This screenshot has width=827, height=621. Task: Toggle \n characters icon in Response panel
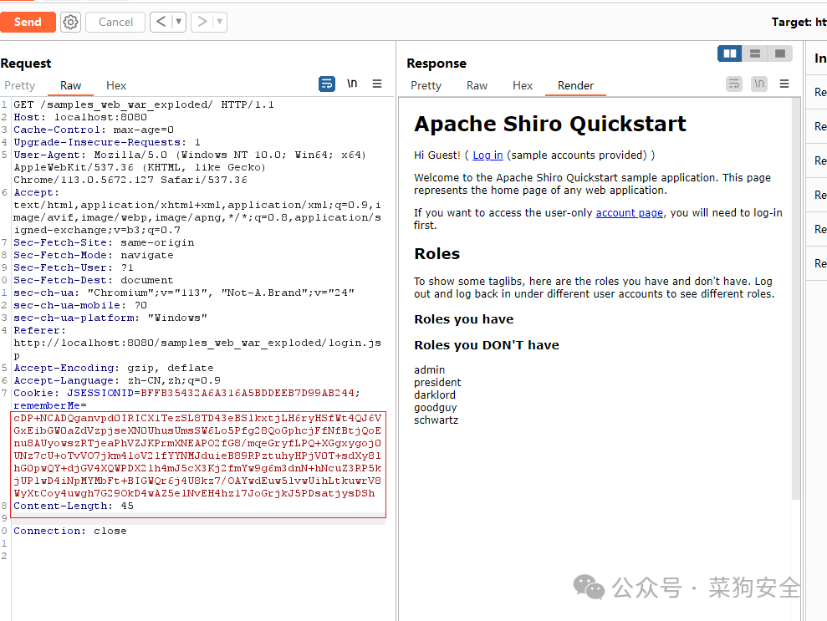(759, 84)
